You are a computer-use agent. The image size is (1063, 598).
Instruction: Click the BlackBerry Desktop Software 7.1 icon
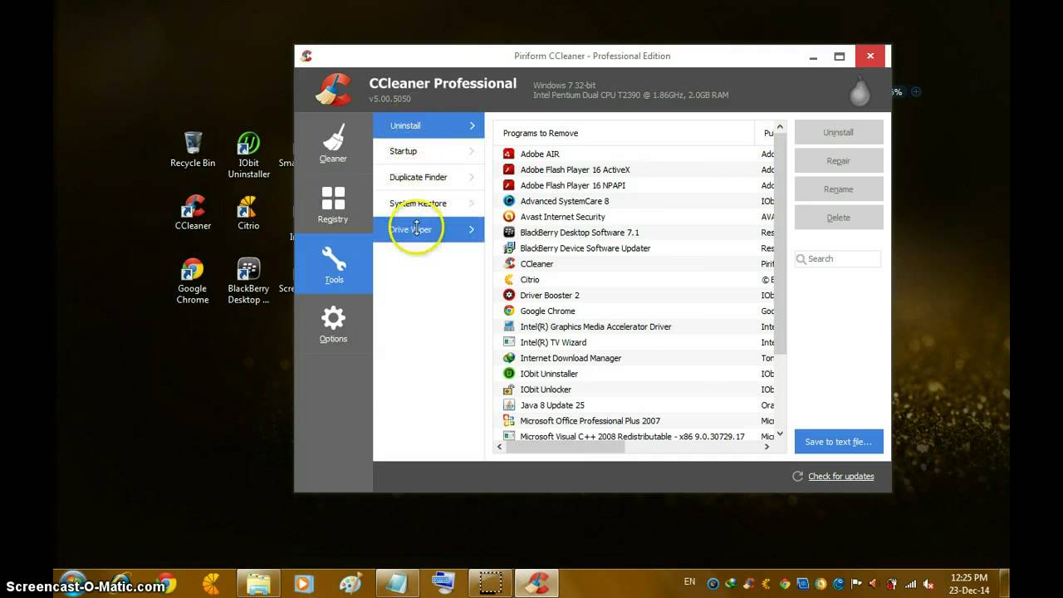509,233
